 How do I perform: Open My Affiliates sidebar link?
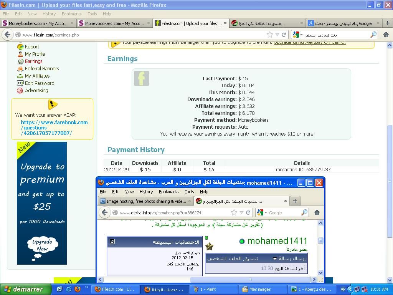tap(37, 76)
